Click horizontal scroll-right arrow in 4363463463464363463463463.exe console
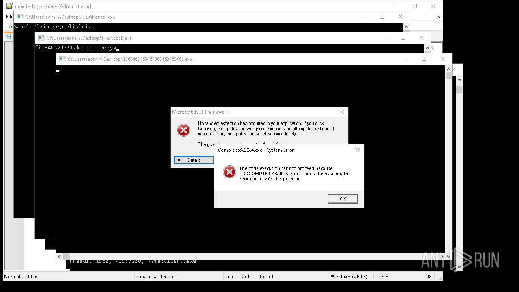Image resolution: width=519 pixels, height=292 pixels. click(x=442, y=256)
